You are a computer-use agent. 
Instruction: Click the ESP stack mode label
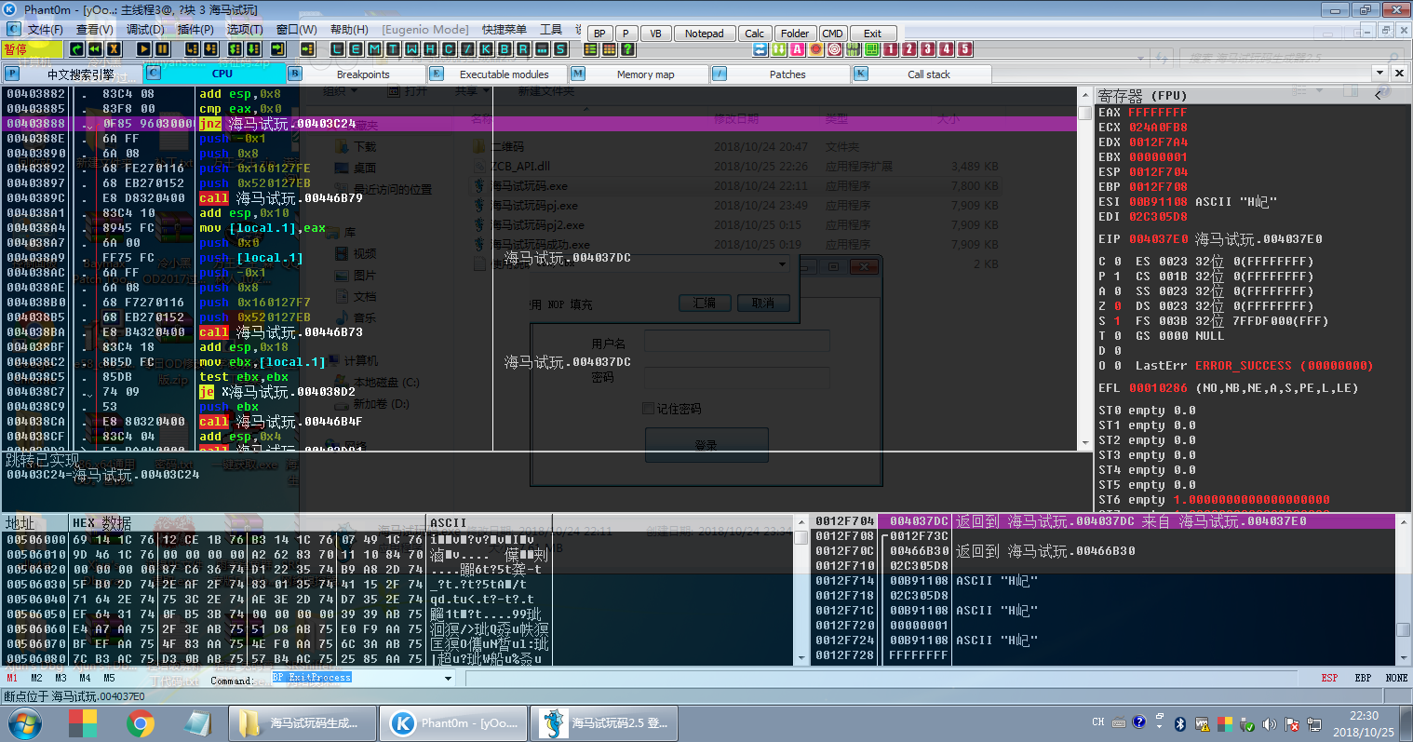pos(1329,678)
